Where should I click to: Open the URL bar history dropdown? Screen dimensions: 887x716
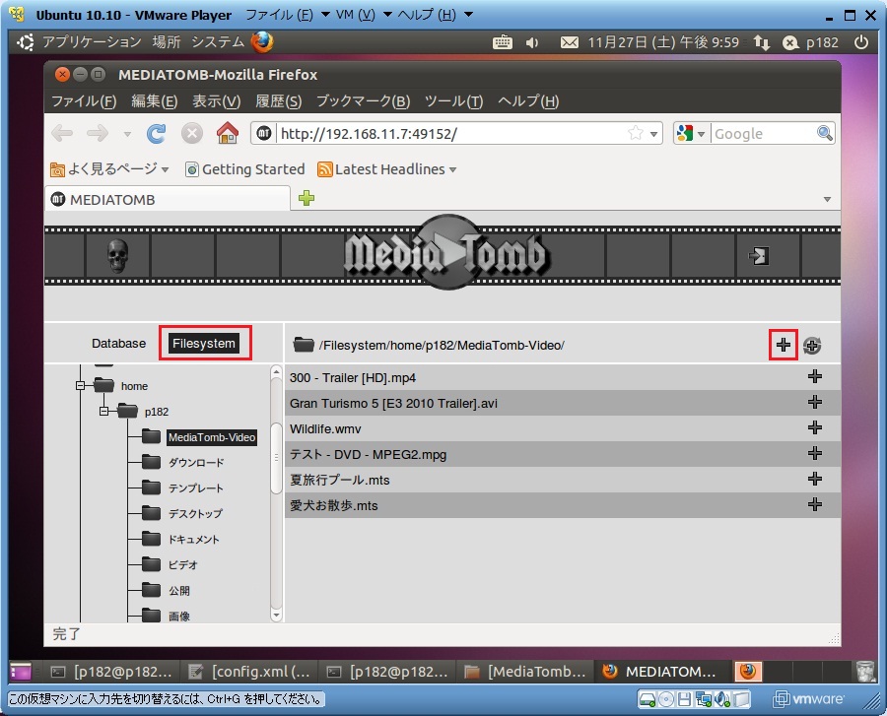tap(654, 134)
